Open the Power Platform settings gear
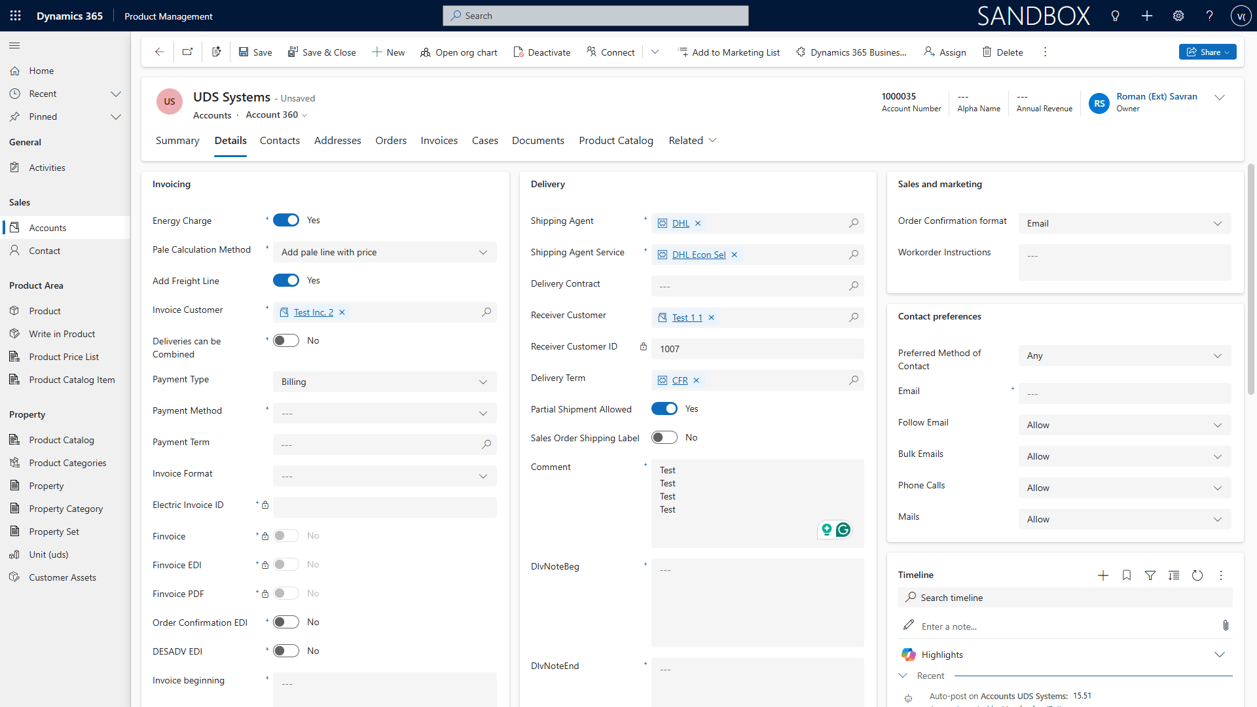The image size is (1257, 707). [x=1178, y=16]
